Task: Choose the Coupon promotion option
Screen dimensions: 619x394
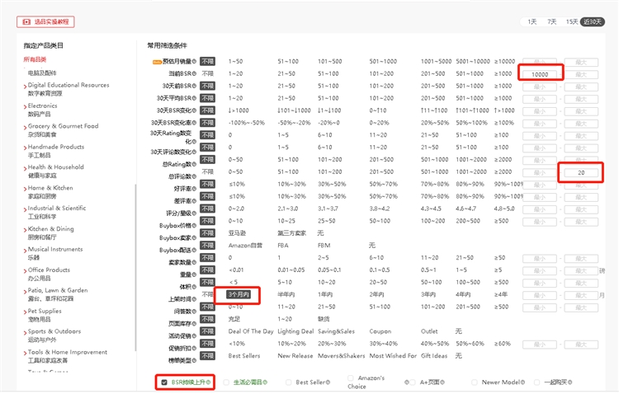Action: (x=380, y=331)
